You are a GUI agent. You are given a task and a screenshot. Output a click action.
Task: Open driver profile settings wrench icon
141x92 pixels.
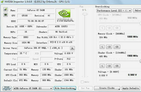point(72,48)
